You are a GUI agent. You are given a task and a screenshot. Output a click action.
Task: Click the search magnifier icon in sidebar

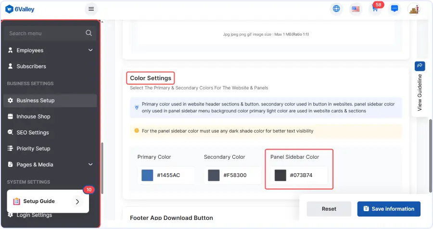(89, 33)
